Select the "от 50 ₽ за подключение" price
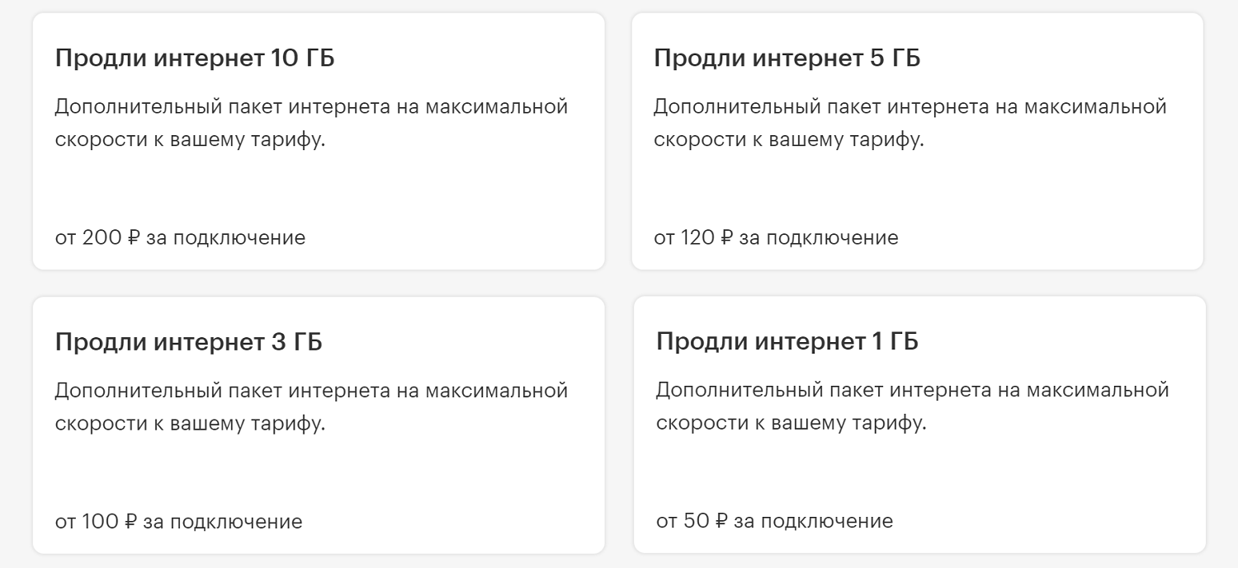This screenshot has height=568, width=1238. [x=774, y=522]
